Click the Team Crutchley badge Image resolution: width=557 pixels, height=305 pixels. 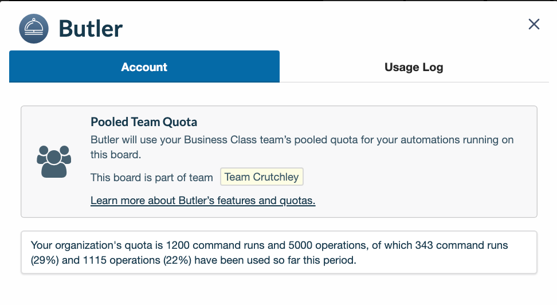[261, 177]
